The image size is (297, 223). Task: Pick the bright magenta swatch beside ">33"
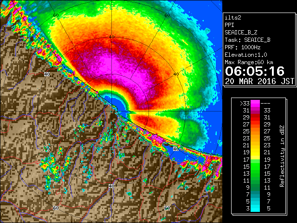[255, 103]
